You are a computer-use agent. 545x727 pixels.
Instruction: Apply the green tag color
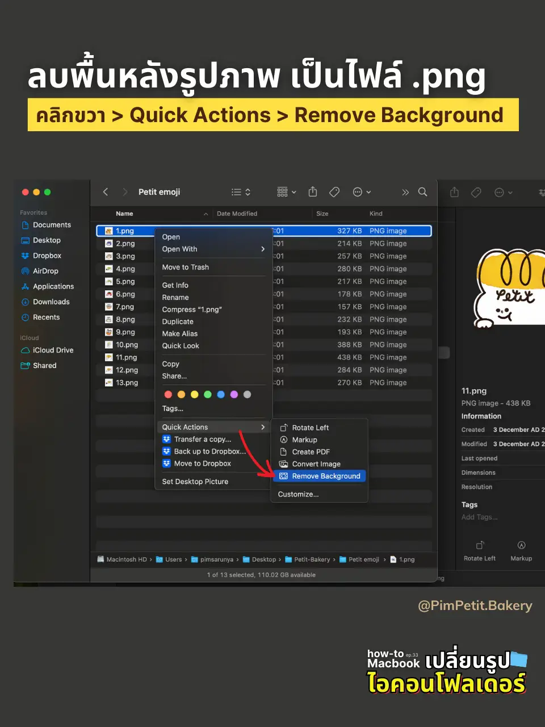pos(207,394)
